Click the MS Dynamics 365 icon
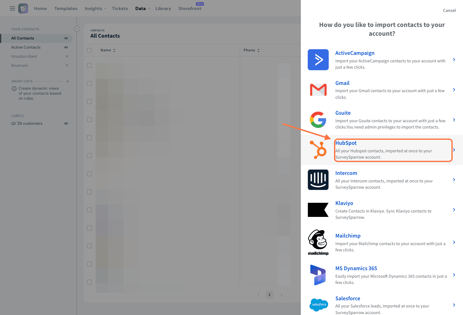463x315 pixels. [318, 275]
